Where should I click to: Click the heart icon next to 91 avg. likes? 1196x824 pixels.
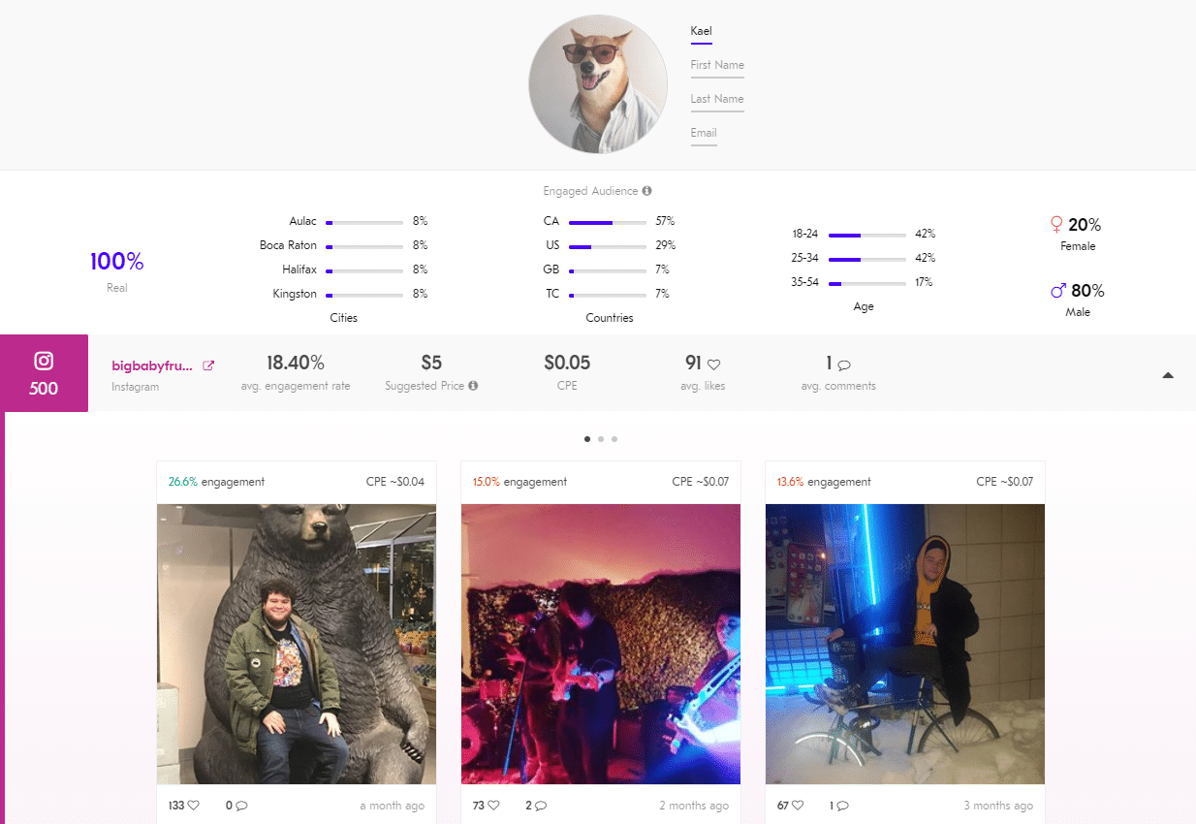[x=713, y=364]
